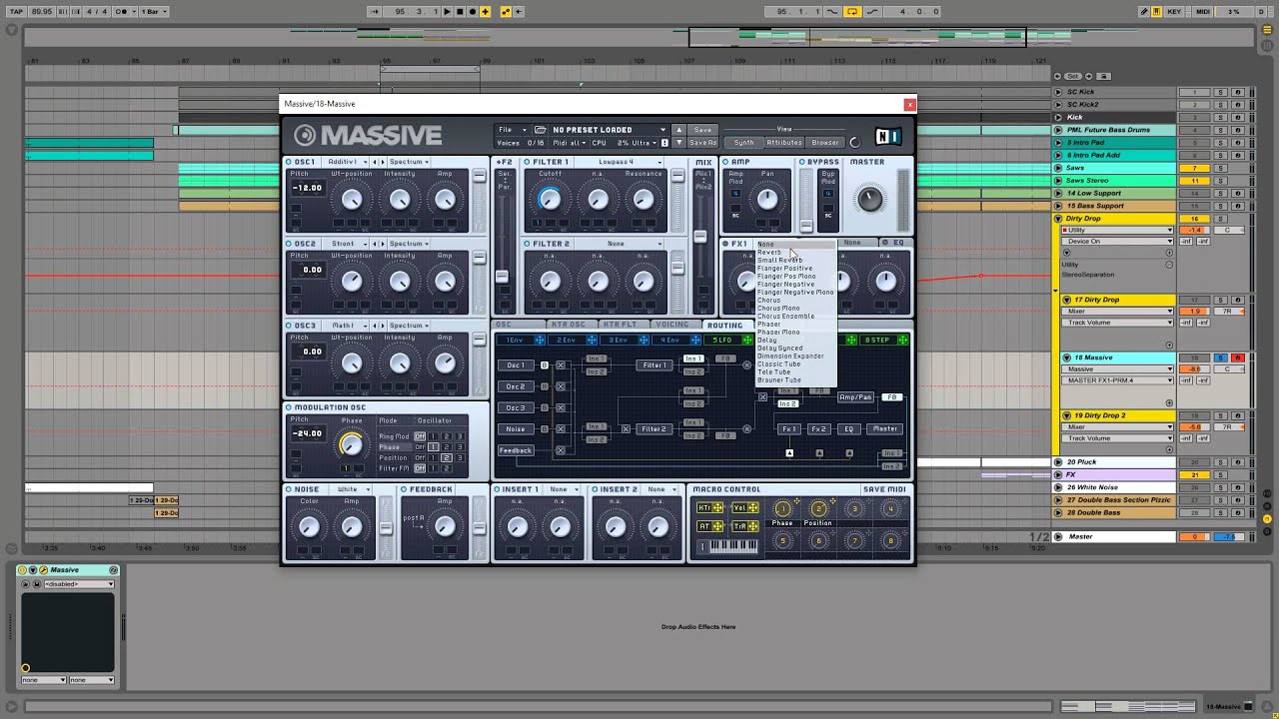The width and height of the screenshot is (1279, 719).
Task: Open preset folder icon in Massive header
Action: 541,130
